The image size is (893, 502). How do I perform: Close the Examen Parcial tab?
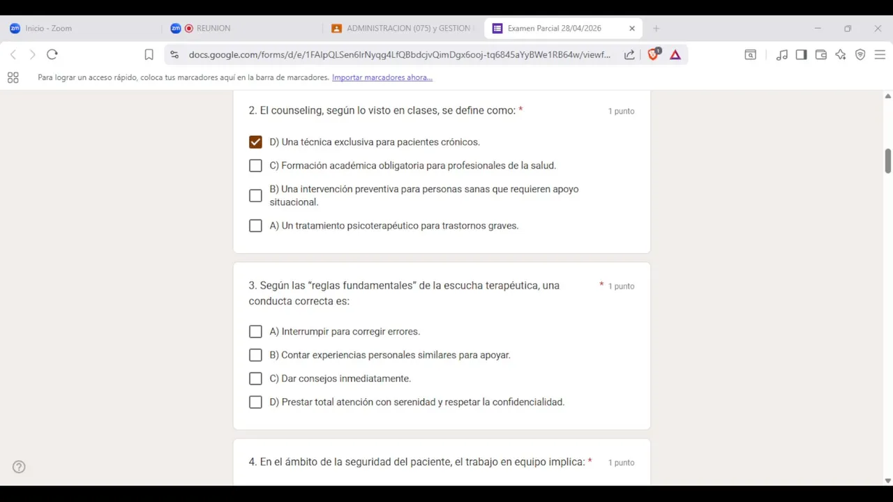point(632,29)
